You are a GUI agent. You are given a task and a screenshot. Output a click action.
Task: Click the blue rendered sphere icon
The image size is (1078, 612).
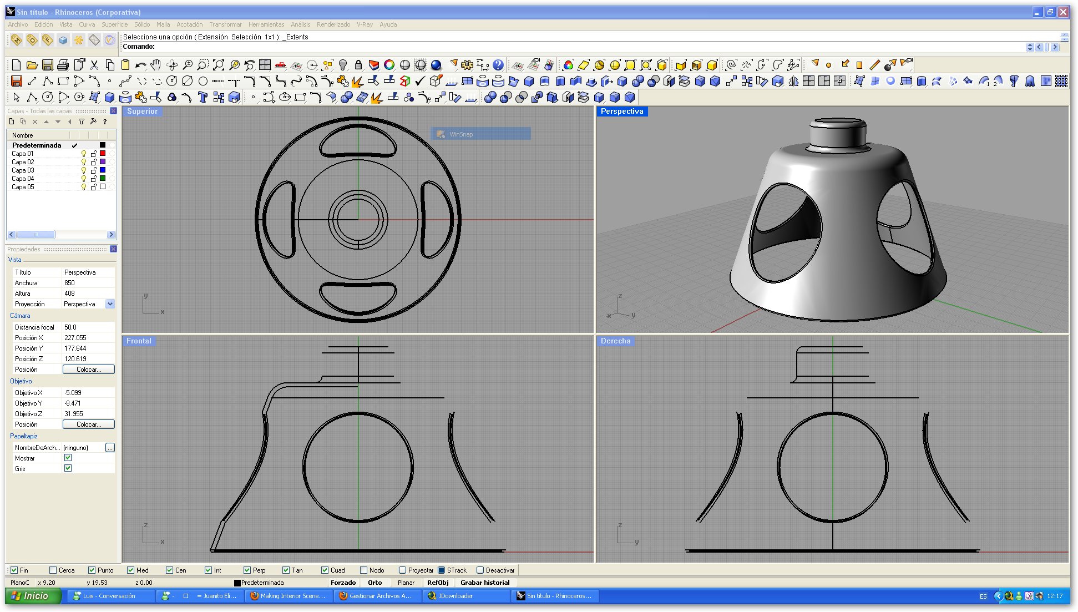[x=436, y=65]
